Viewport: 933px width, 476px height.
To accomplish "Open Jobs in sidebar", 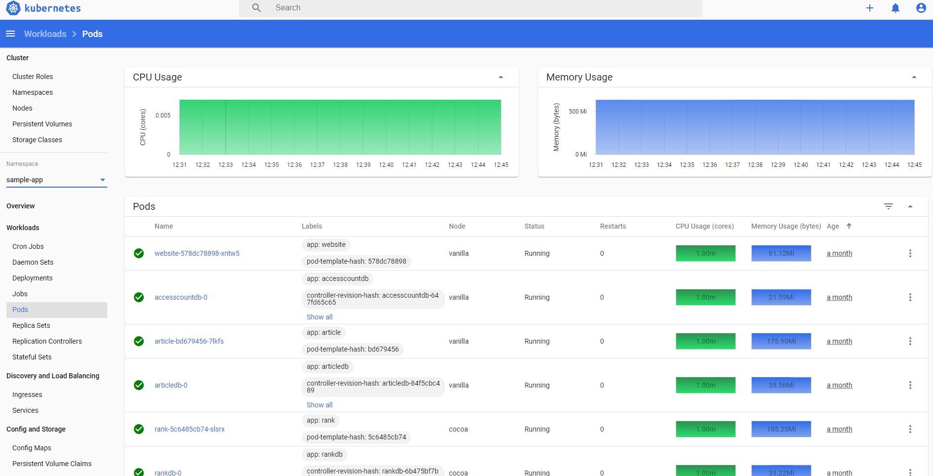I will (x=20, y=294).
